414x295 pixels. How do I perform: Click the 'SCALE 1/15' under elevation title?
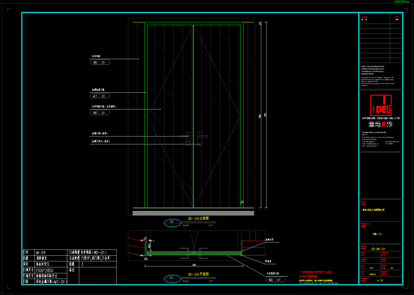(x=198, y=225)
